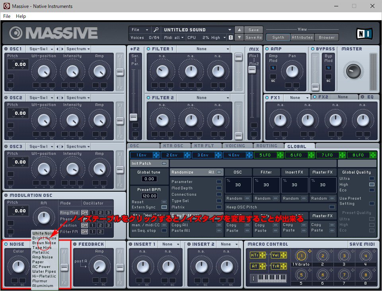
Task: Click the KTr macro crosshair icon
Action: click(262, 255)
